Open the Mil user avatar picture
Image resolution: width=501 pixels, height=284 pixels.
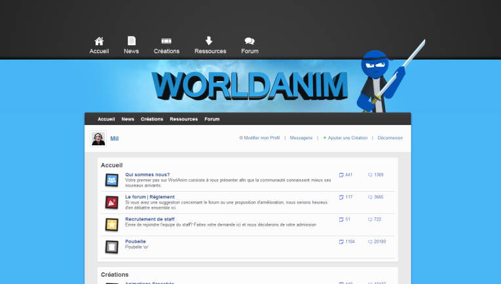(x=98, y=139)
